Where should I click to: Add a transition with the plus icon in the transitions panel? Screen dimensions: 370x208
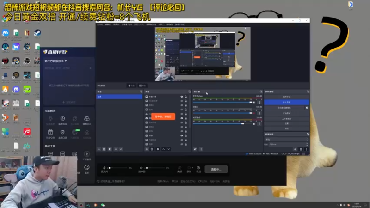(295, 149)
